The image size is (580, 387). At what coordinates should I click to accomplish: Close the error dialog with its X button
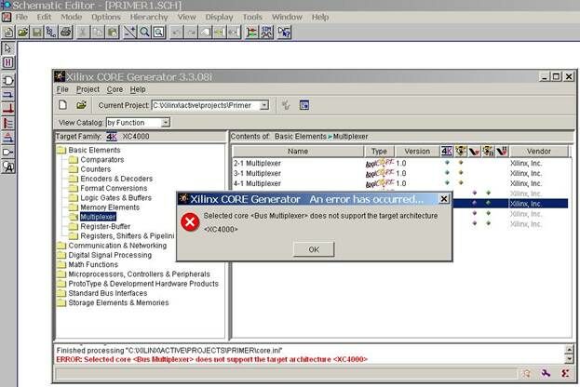[x=444, y=199]
